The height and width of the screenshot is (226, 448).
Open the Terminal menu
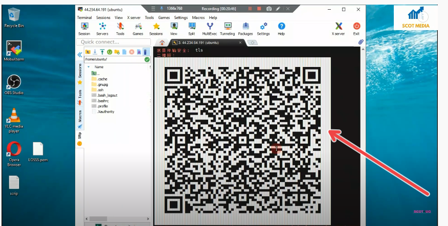84,17
